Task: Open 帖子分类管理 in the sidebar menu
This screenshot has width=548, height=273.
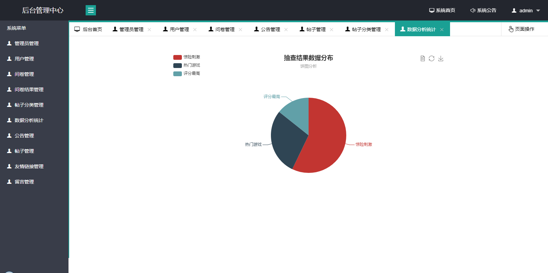Action: [34, 105]
